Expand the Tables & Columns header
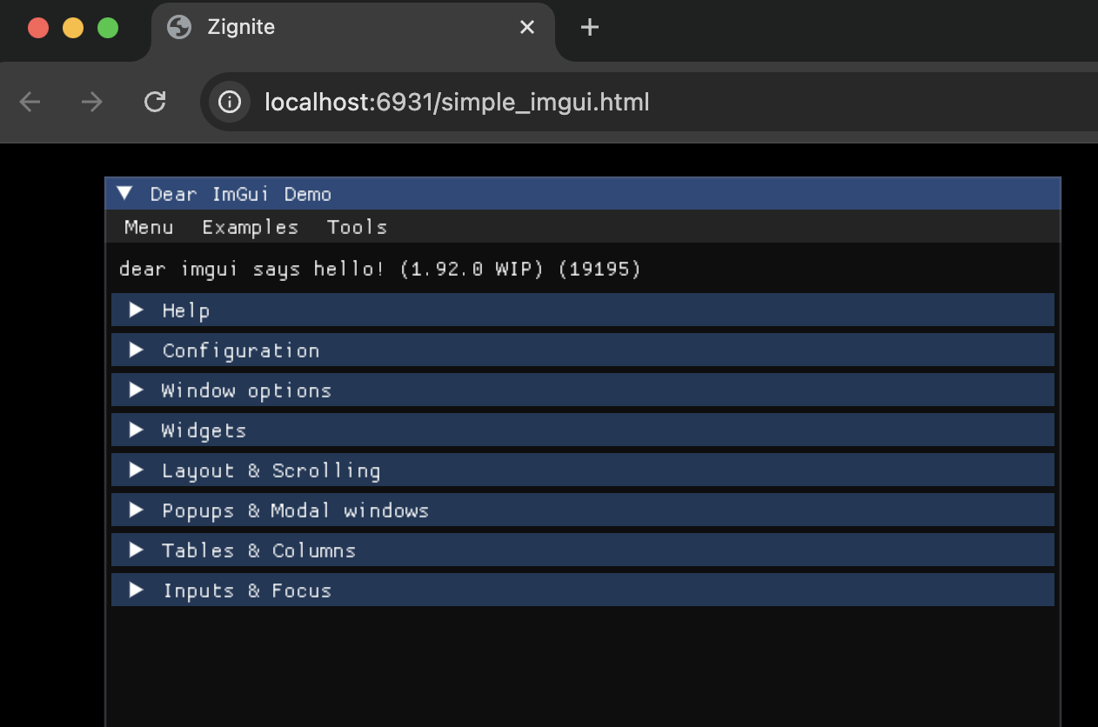This screenshot has width=1098, height=727. point(583,550)
